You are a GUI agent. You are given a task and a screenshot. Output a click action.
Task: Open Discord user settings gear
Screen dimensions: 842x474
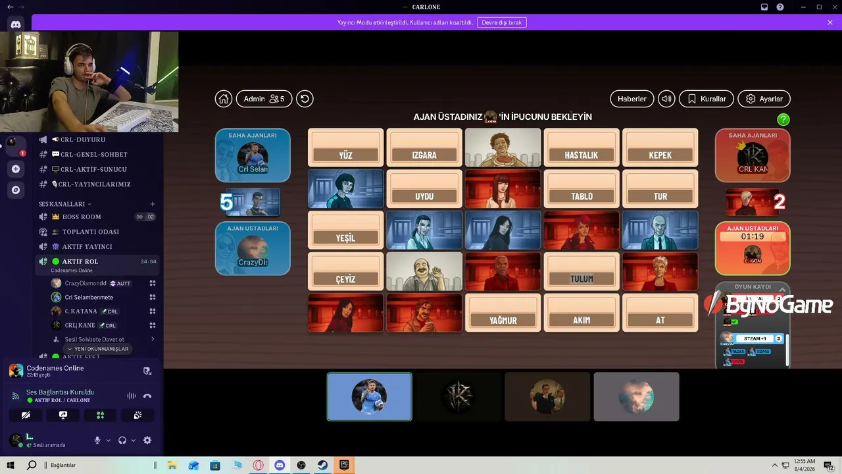point(147,440)
